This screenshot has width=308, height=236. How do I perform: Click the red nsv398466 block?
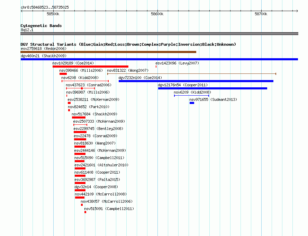tap(63, 74)
